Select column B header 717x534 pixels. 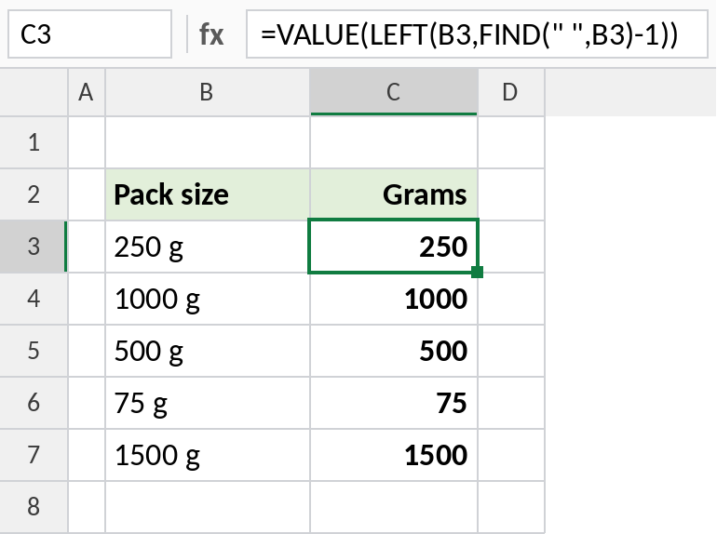click(x=208, y=92)
